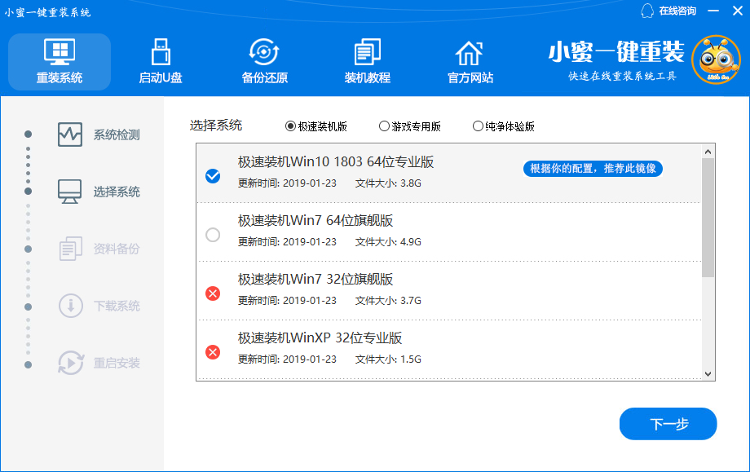Click the 选择系统 monitor icon in sidebar
The image size is (750, 472).
click(x=67, y=190)
